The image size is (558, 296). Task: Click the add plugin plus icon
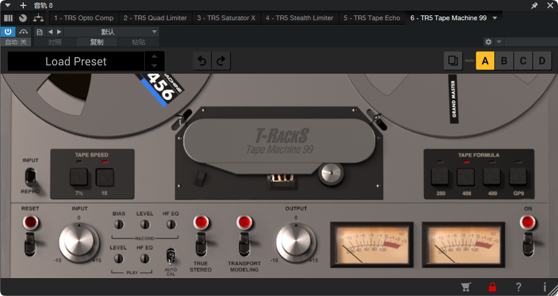click(23, 5)
